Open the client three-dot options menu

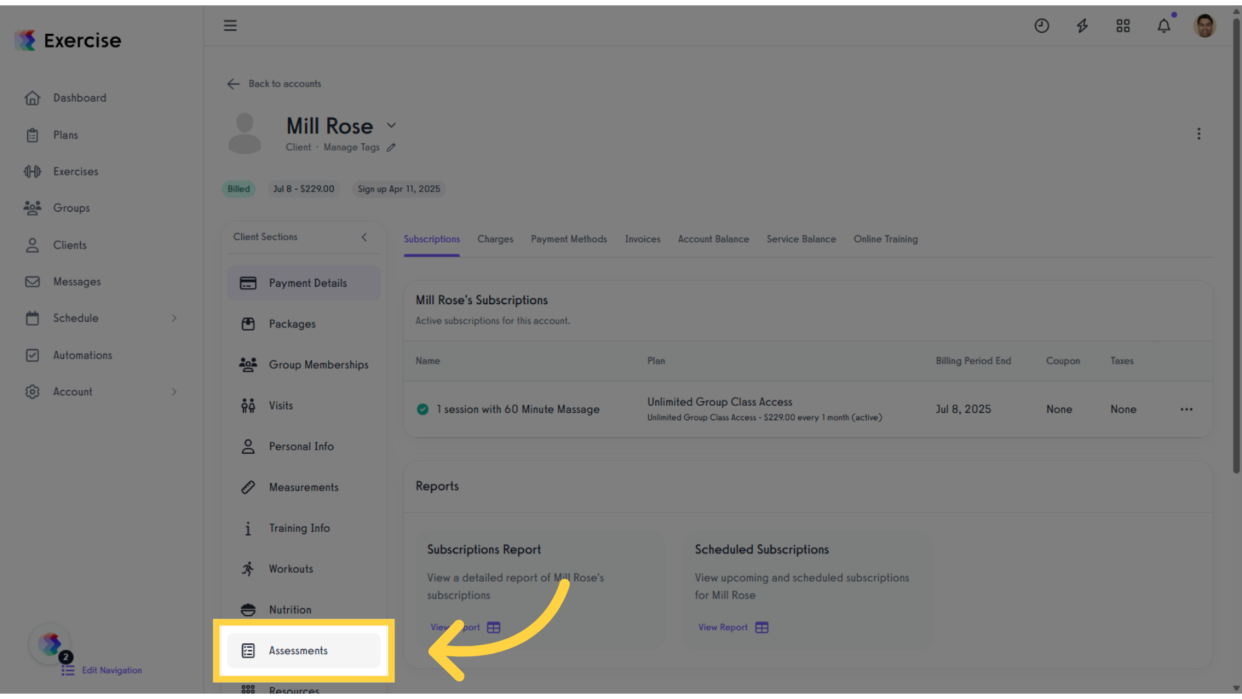[1199, 134]
